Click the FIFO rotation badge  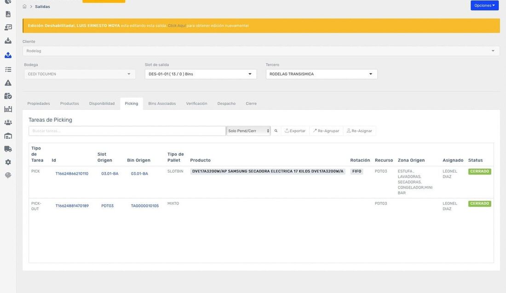pos(356,171)
